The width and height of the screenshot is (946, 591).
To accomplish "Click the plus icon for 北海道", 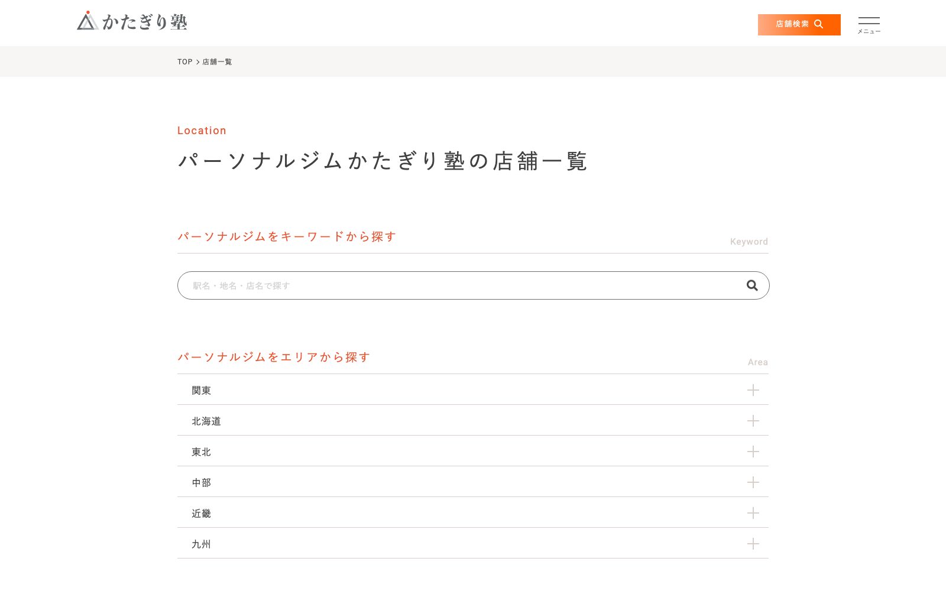I will (x=753, y=421).
